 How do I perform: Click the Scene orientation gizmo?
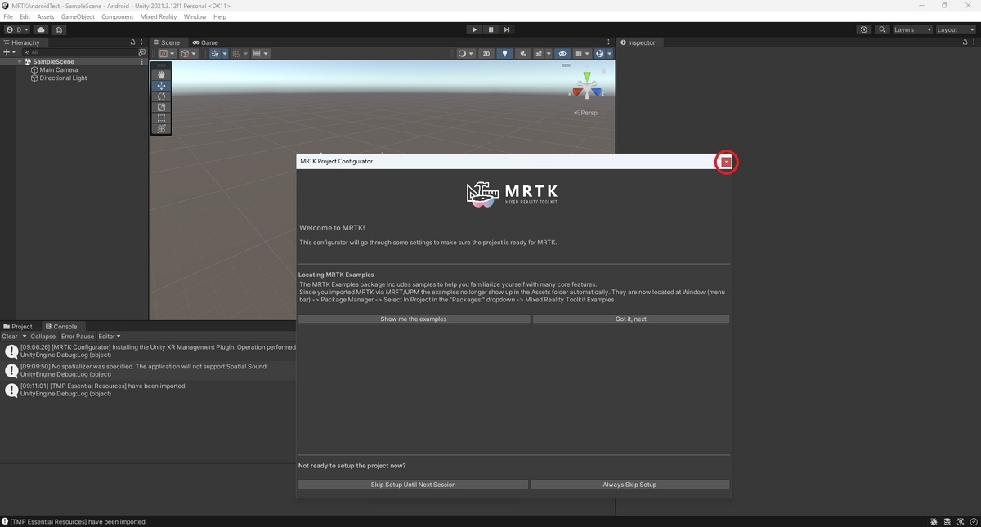coord(586,87)
